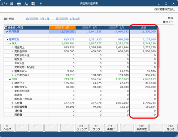The height and width of the screenshot is (137, 178).
Task: Close the 資金繰り推移表 window
Action: tap(173, 4)
